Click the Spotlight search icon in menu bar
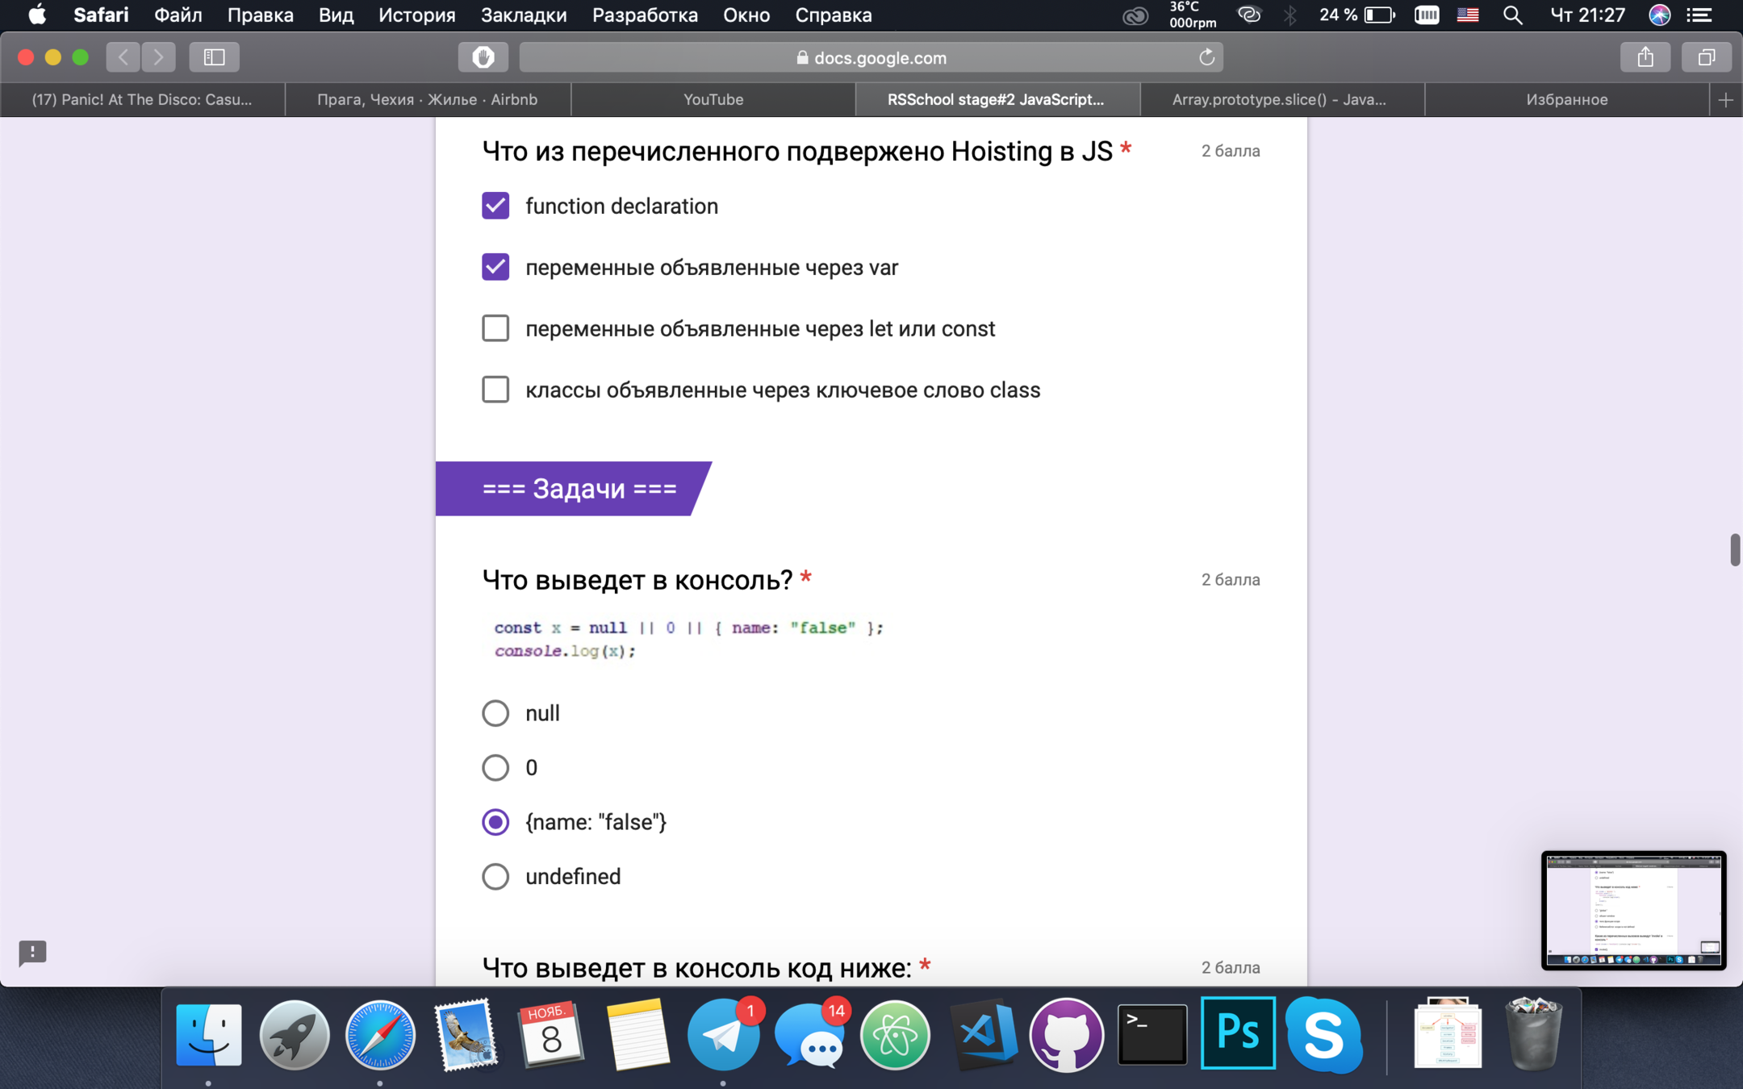 (x=1513, y=15)
